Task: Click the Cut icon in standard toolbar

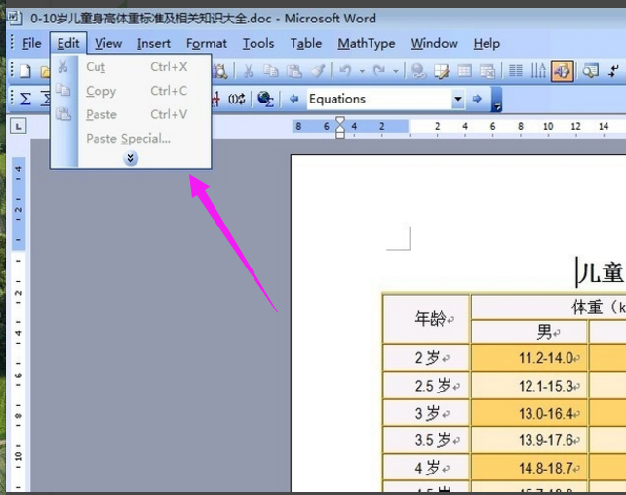Action: pos(248,71)
